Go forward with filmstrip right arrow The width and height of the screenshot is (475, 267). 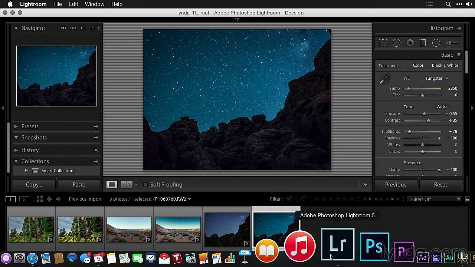point(58,199)
